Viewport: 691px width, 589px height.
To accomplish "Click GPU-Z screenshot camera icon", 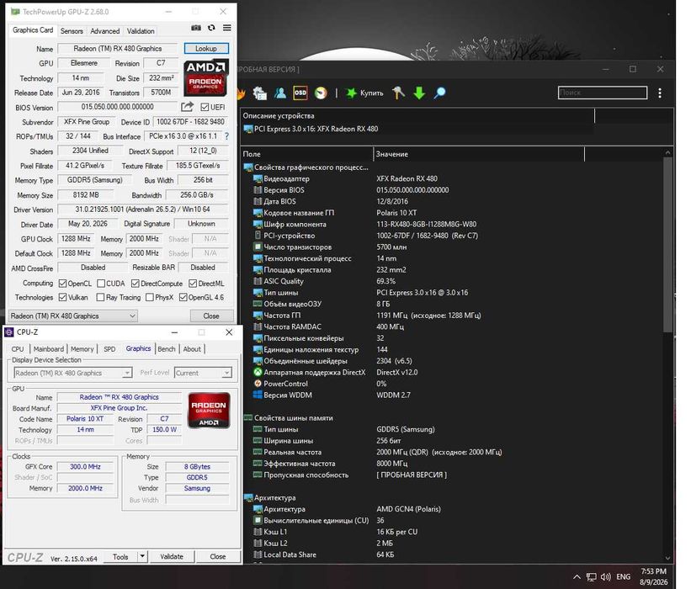I will coord(196,28).
